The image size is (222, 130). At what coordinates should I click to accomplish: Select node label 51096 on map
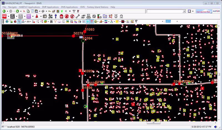click(x=87, y=88)
